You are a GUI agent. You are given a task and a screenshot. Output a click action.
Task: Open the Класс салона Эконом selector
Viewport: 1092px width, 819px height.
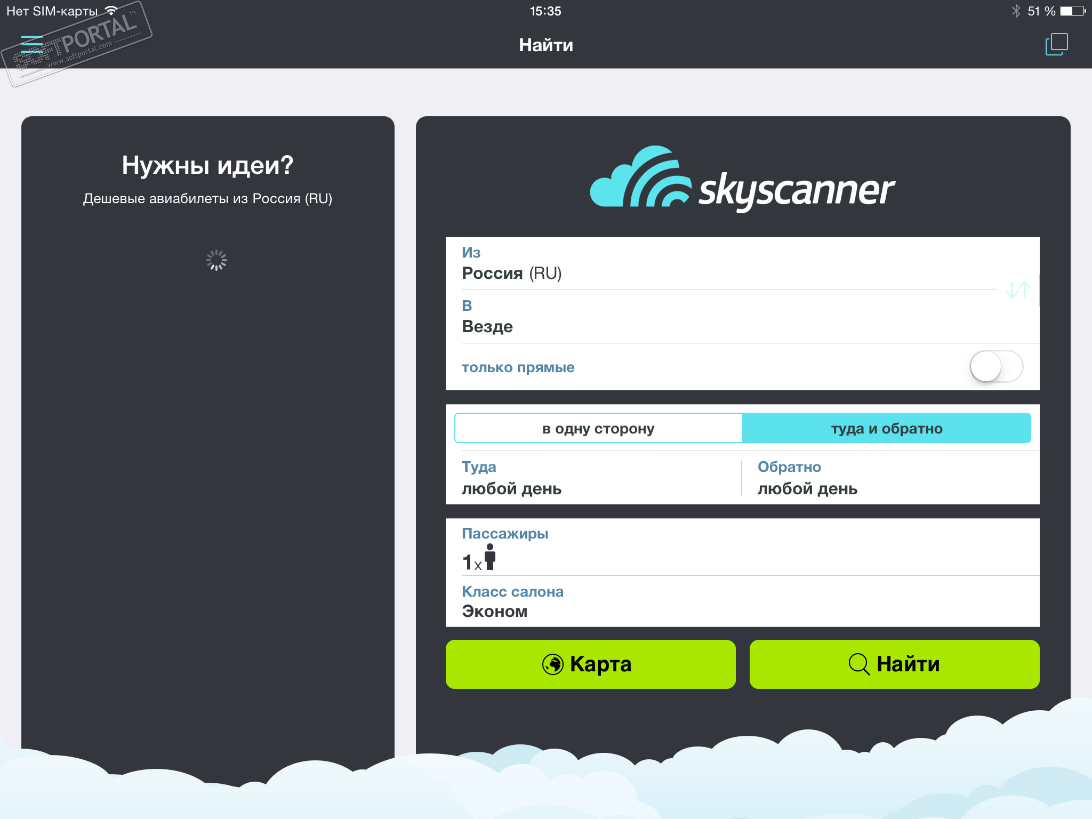[741, 603]
